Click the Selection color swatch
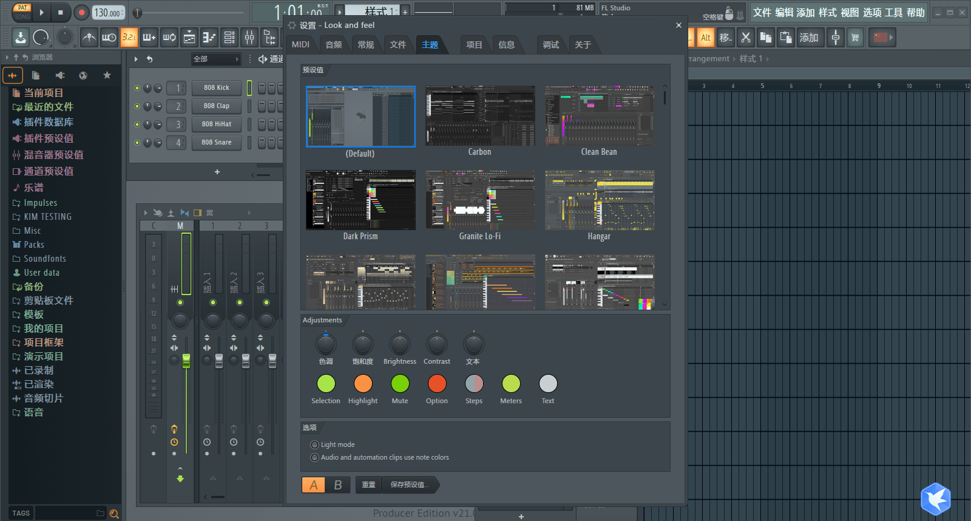The height and width of the screenshot is (521, 971). tap(326, 383)
